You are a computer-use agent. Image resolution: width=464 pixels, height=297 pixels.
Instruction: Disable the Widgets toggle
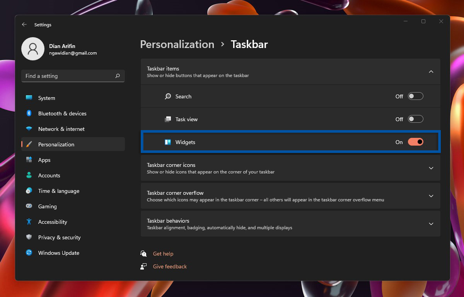(x=415, y=142)
